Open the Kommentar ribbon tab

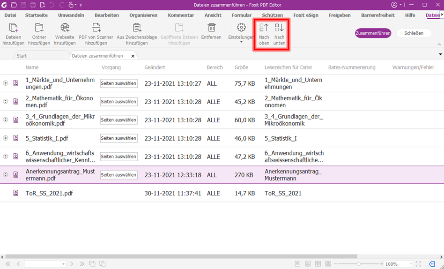click(181, 15)
